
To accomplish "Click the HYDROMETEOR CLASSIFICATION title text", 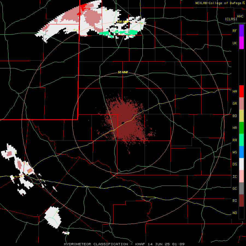I will pos(96,244).
